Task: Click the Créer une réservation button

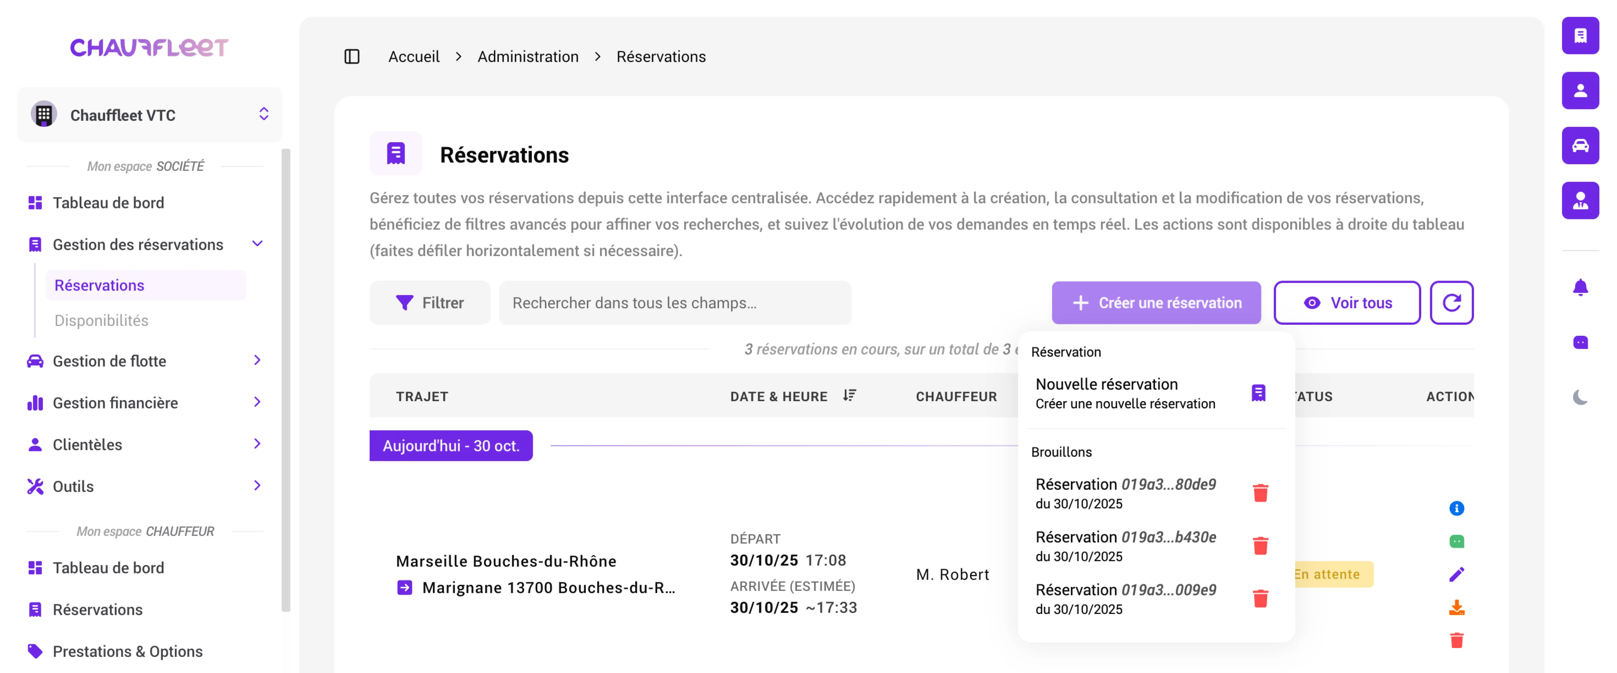Action: (1156, 303)
